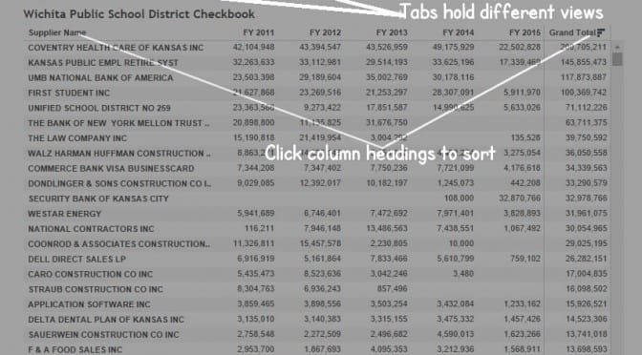Select NATIONAL CONTRACTORS INC supplier

91,229
